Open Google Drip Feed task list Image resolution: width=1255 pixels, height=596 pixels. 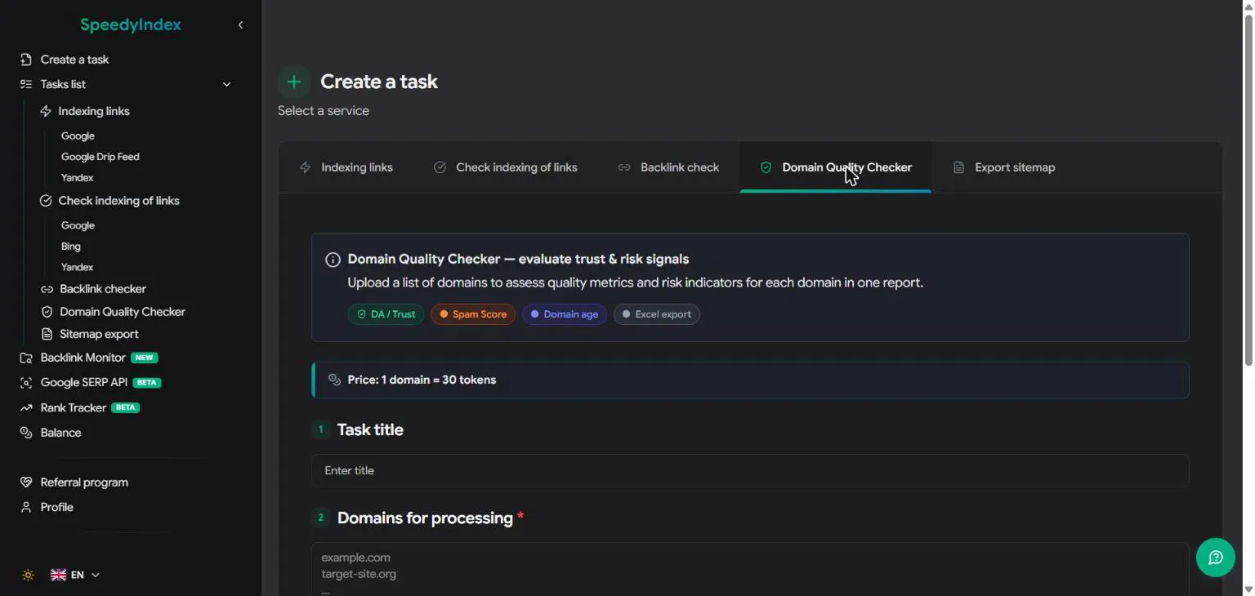click(x=100, y=157)
